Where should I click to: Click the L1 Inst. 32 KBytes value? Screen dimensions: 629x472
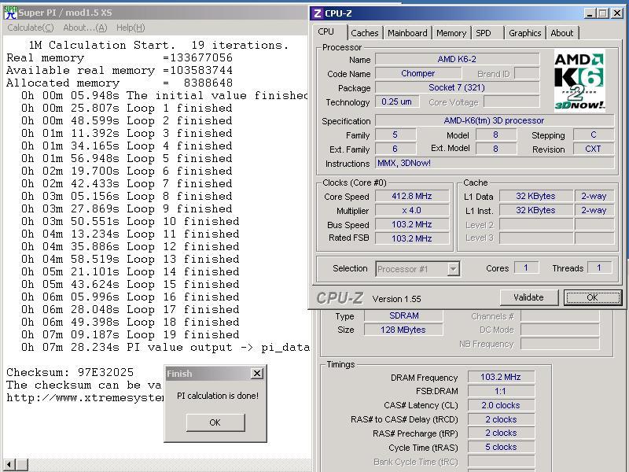pos(536,210)
